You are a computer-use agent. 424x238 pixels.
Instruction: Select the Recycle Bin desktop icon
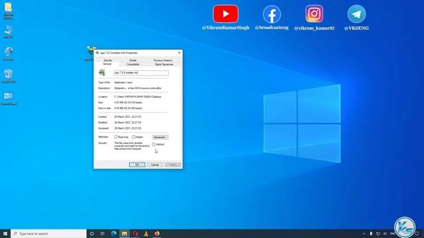click(9, 75)
